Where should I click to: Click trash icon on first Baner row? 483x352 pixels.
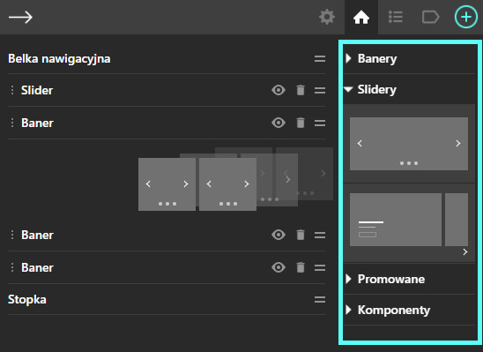click(x=301, y=123)
